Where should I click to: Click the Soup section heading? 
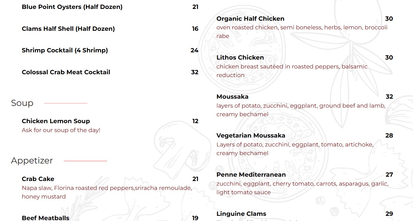(x=22, y=103)
